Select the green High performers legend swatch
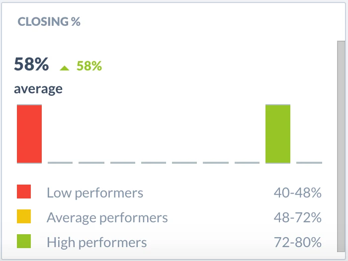The height and width of the screenshot is (261, 348). [x=24, y=241]
